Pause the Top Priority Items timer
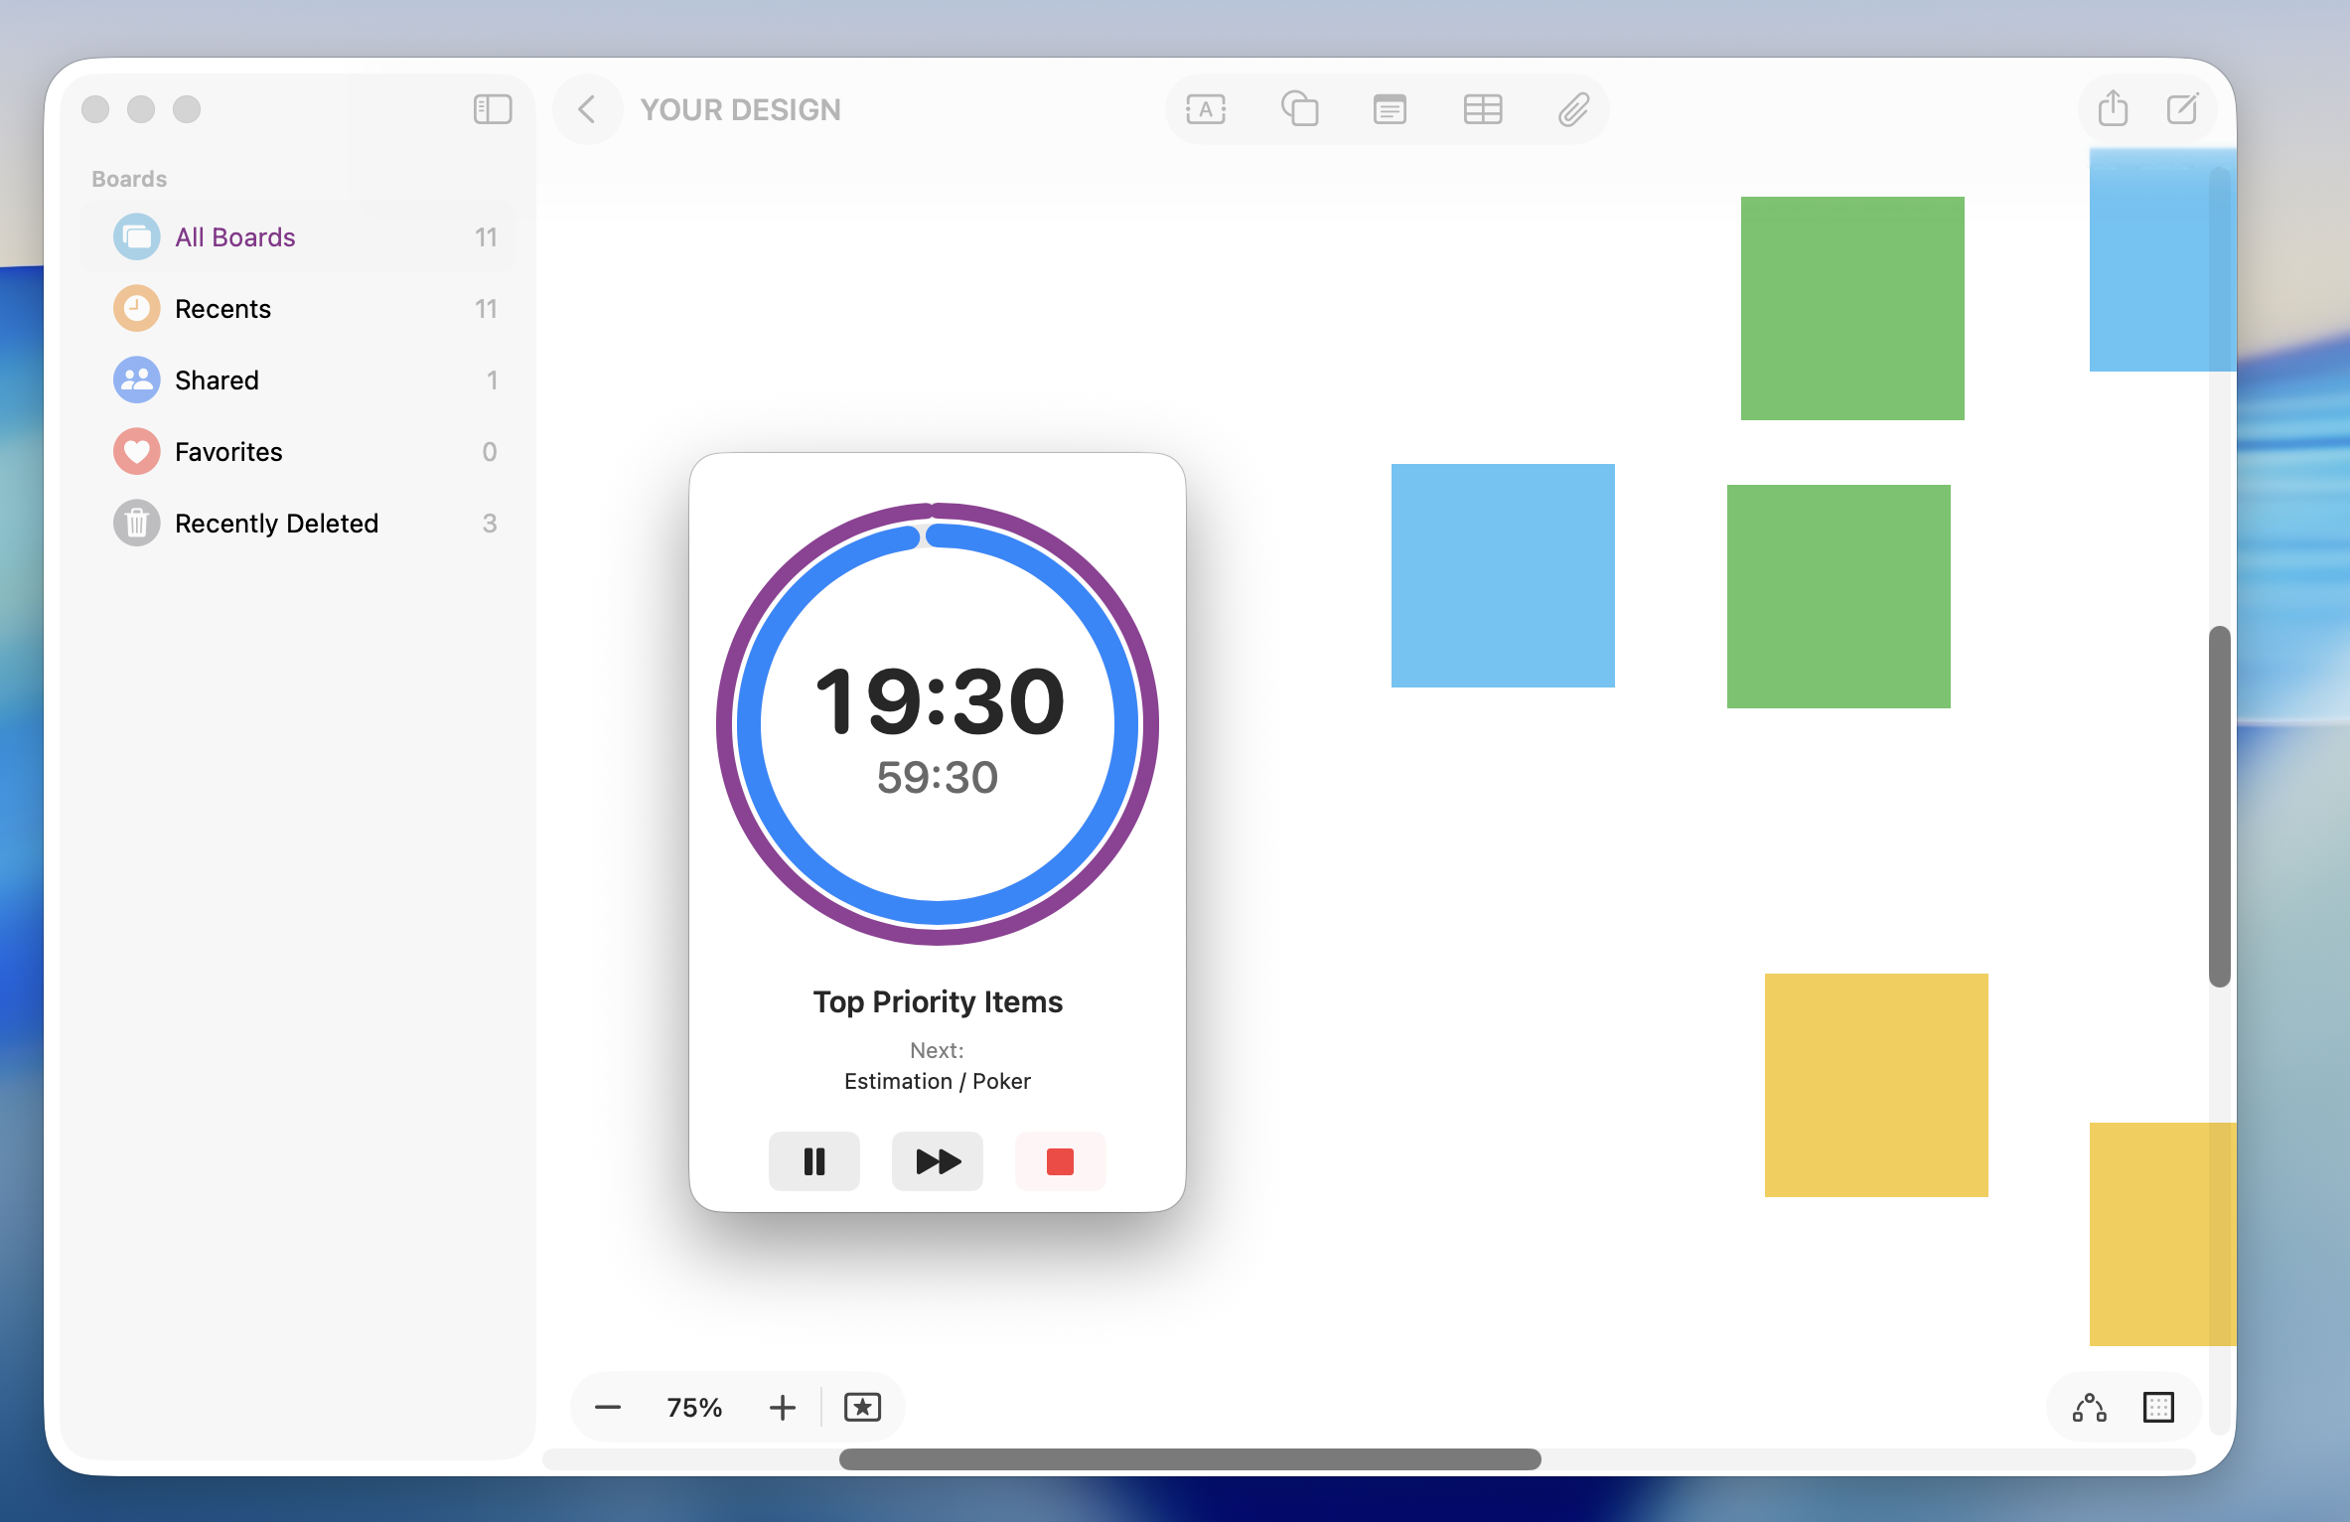Image resolution: width=2350 pixels, height=1522 pixels. [x=813, y=1160]
